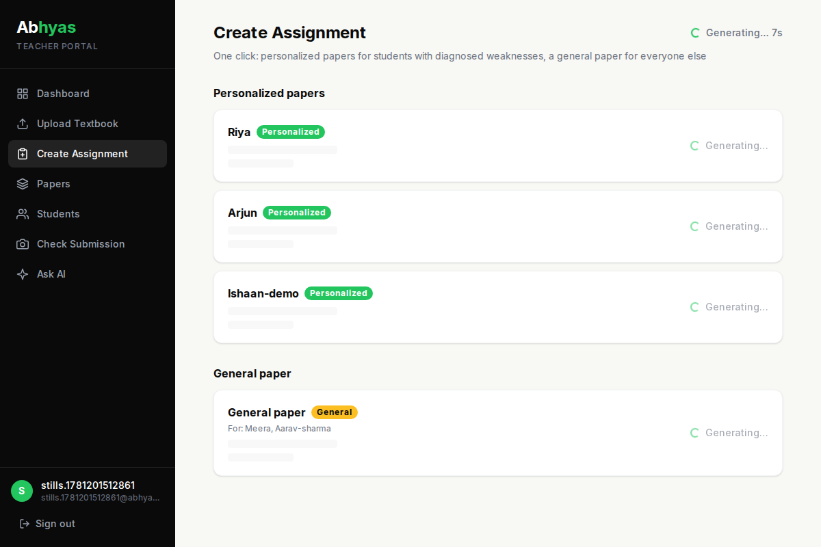Click the green S user avatar

click(22, 491)
